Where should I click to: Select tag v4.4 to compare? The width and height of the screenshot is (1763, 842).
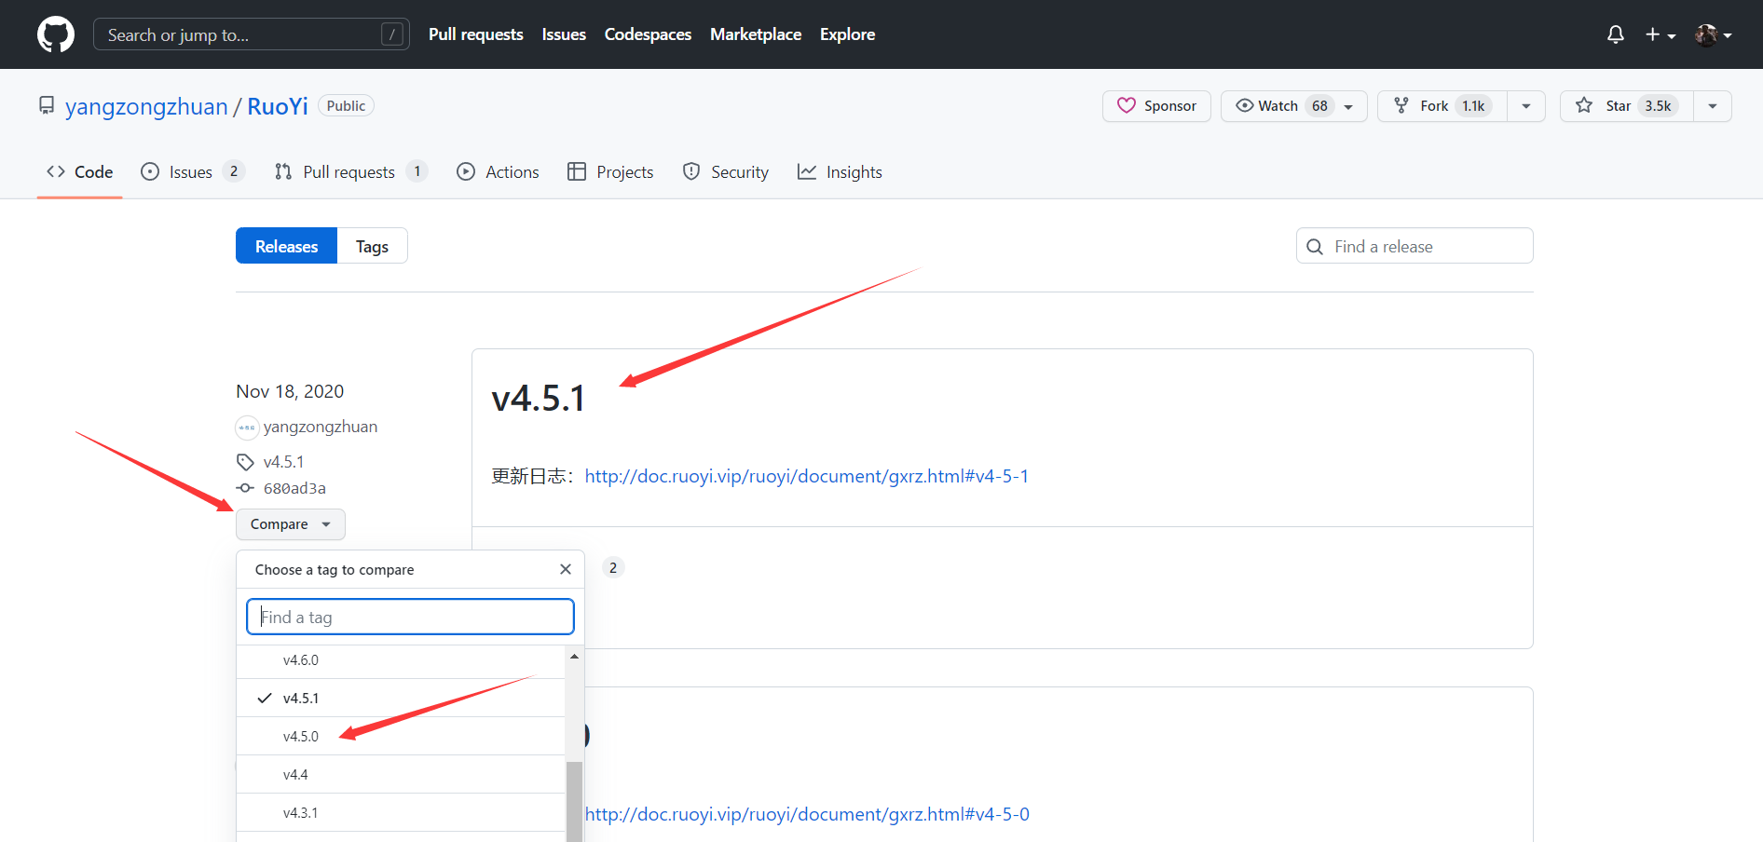click(401, 775)
